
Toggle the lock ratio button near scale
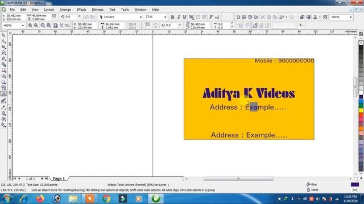coord(148,24)
